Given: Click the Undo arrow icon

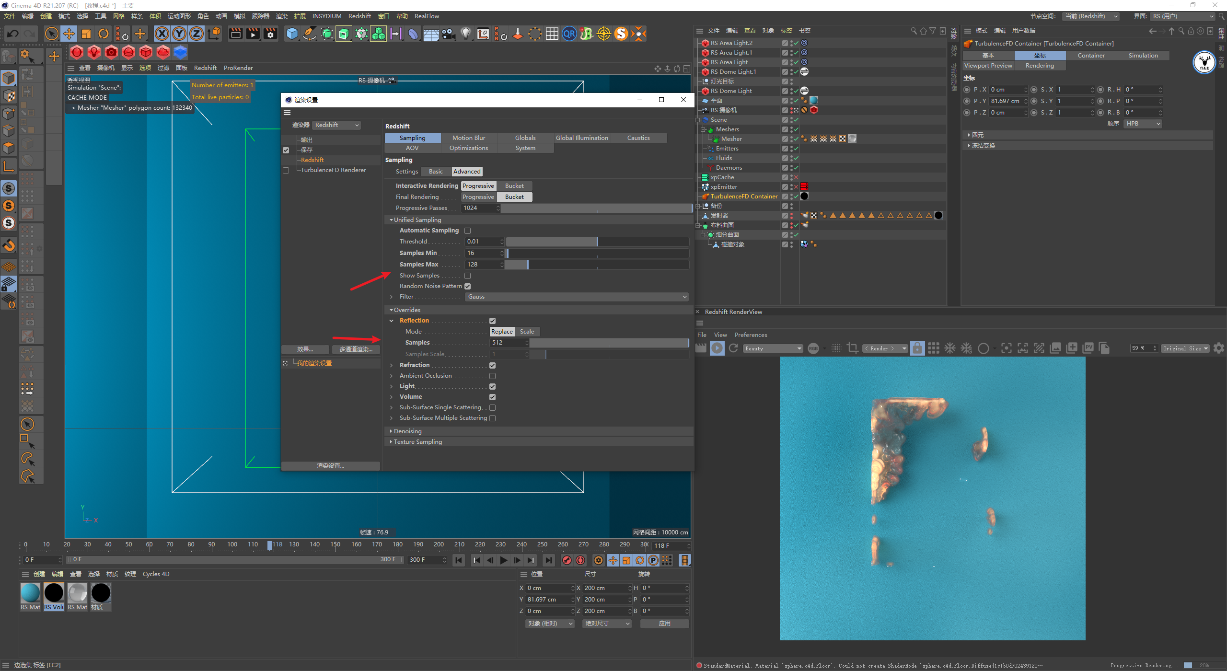Looking at the screenshot, I should (13, 34).
